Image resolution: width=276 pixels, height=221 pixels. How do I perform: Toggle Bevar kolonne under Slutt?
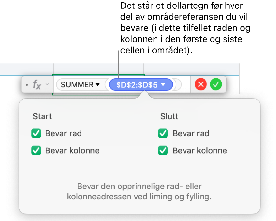click(163, 150)
